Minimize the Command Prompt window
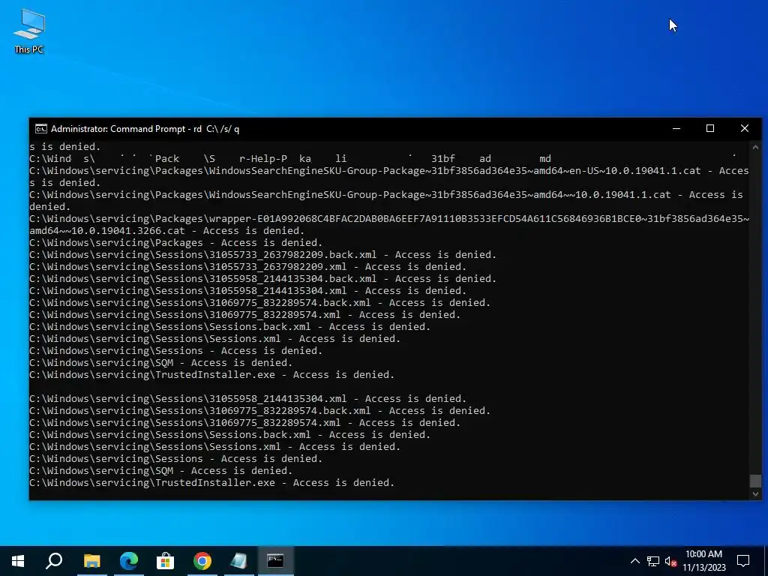The image size is (768, 576). click(676, 129)
